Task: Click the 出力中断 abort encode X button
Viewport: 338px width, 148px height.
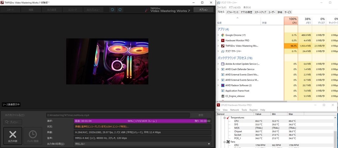Action: coord(13,136)
